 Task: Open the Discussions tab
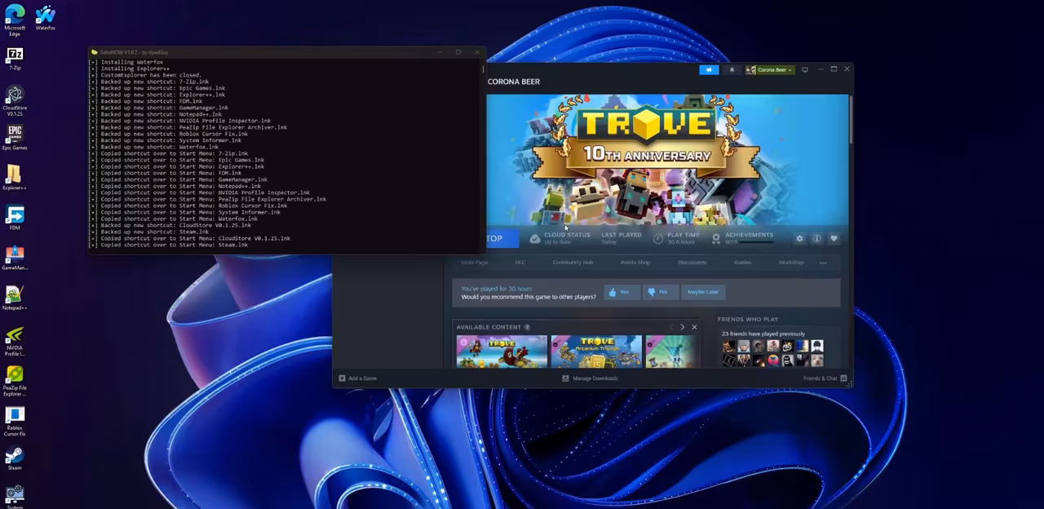pos(692,263)
